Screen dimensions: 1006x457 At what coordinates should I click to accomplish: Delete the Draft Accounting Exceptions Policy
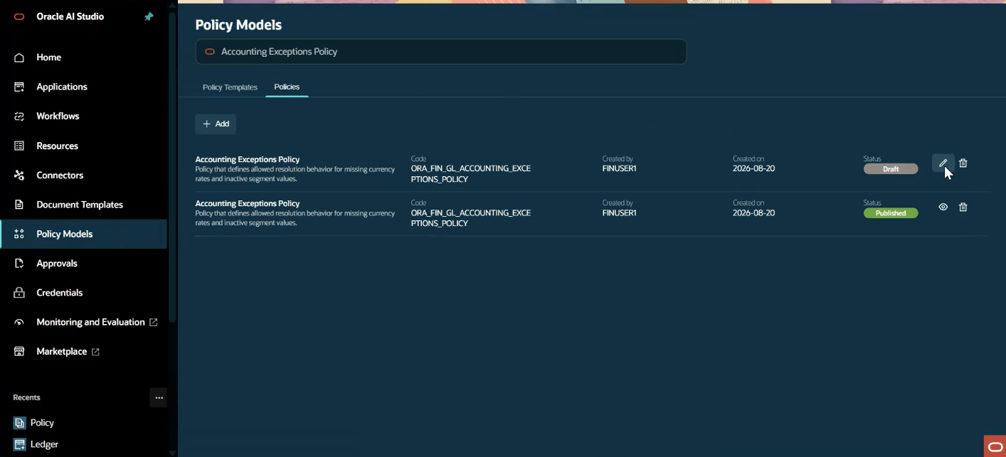(963, 163)
